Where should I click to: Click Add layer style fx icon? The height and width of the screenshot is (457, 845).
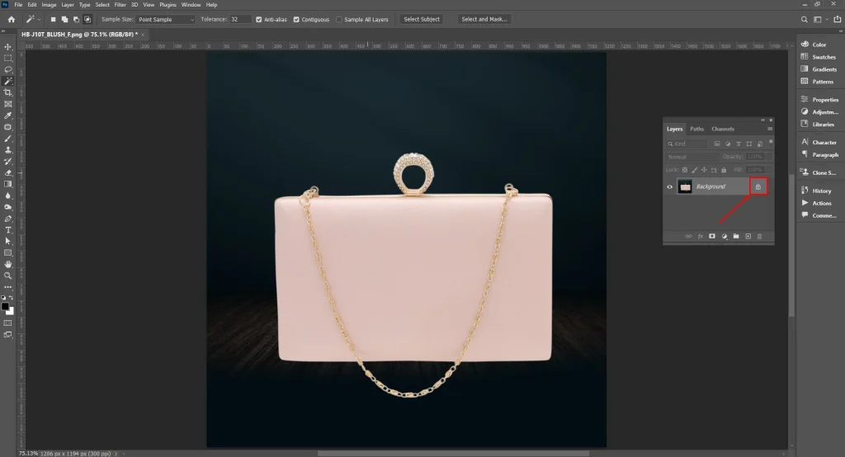[x=700, y=236]
